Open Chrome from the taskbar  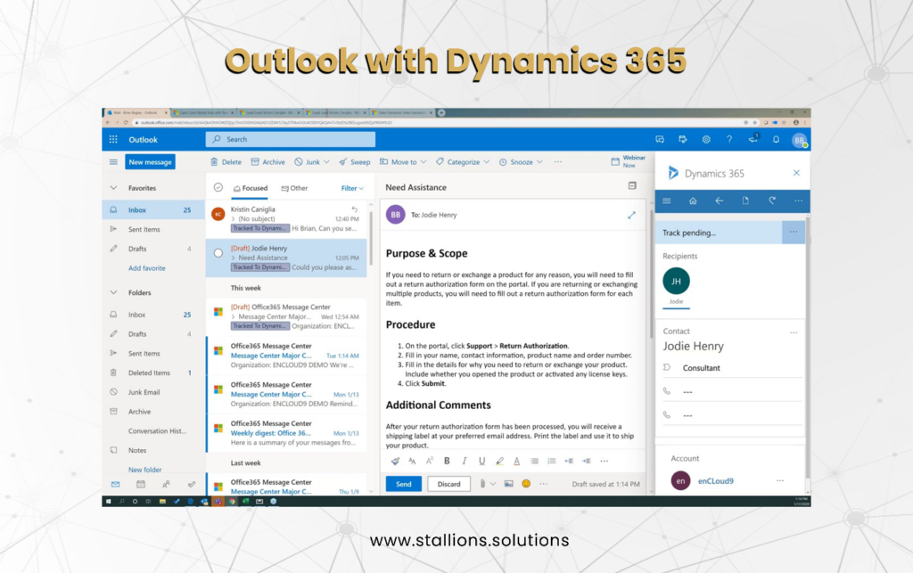[232, 501]
